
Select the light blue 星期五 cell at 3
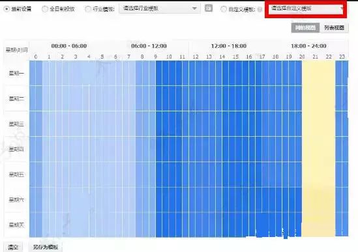tap(76, 175)
